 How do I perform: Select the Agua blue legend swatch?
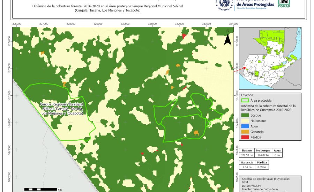coord(245,126)
